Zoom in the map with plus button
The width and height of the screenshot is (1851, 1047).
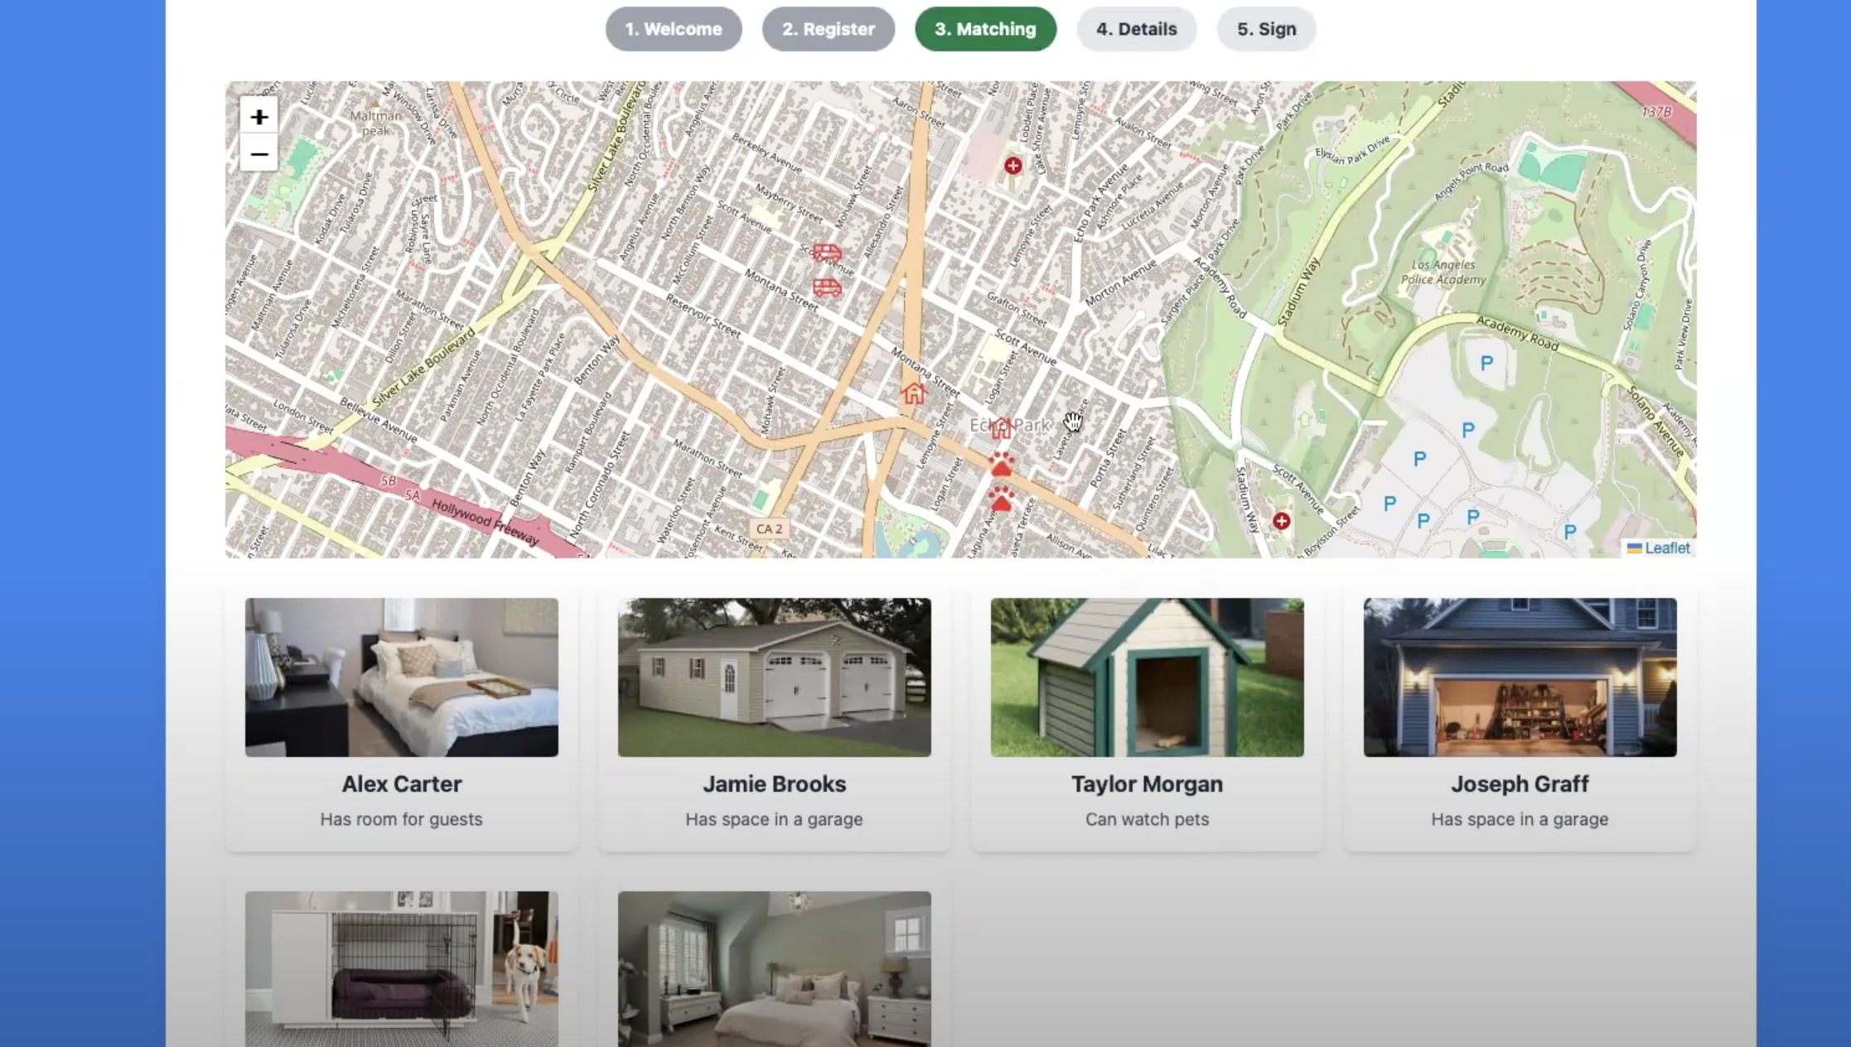pos(259,117)
